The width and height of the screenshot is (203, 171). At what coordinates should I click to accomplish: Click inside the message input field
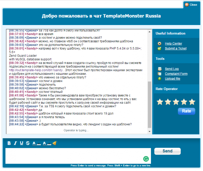[x=78, y=156]
